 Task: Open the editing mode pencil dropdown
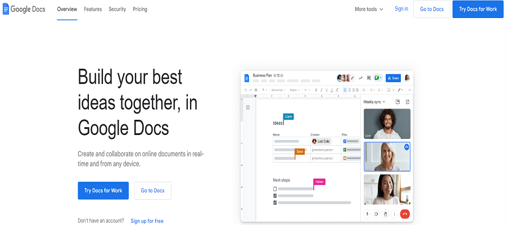pyautogui.click(x=400, y=90)
